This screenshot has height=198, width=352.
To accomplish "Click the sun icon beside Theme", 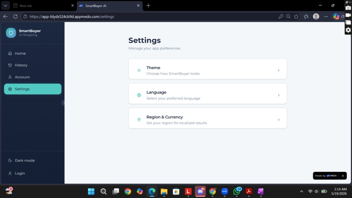I will tap(139, 70).
